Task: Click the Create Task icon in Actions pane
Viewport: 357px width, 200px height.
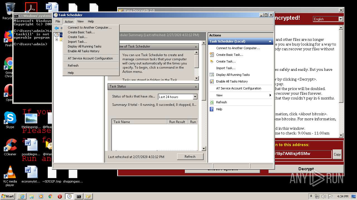Action: 212,61
